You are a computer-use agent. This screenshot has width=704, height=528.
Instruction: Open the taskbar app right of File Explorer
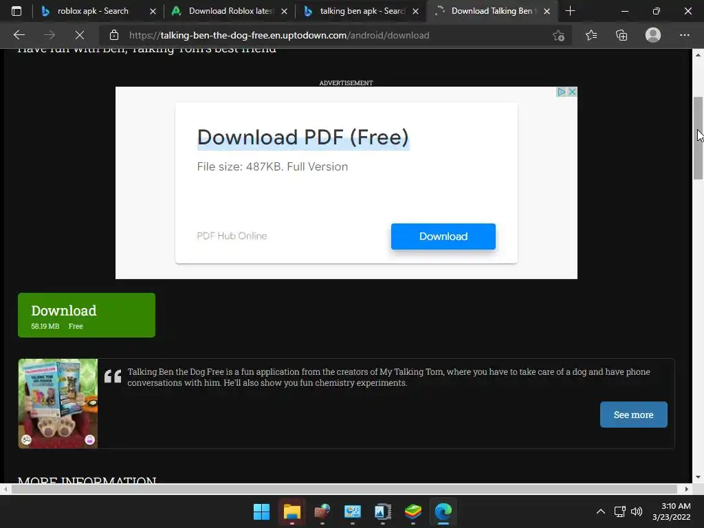tap(322, 511)
